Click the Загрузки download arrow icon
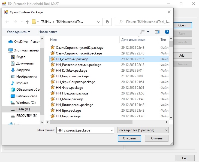199x162 pixels. (x=13, y=70)
